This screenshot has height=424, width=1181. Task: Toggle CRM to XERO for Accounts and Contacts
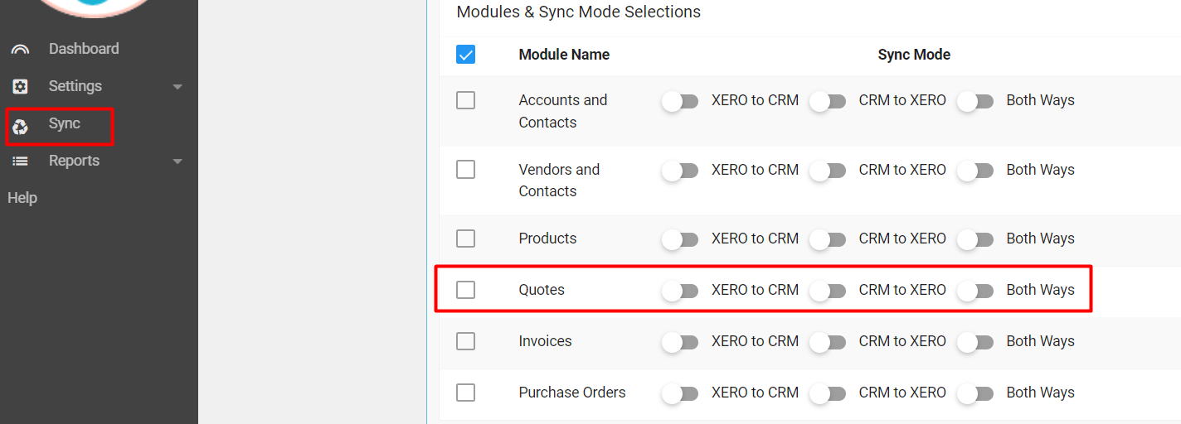point(829,101)
